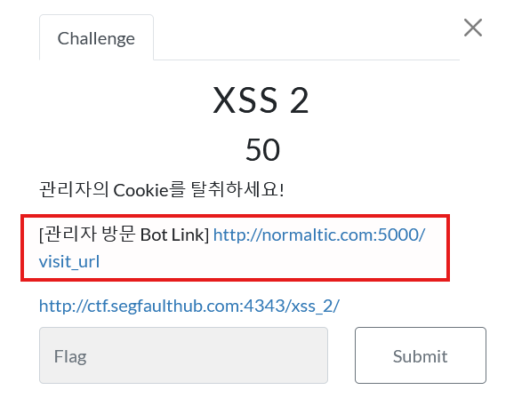Click the point value 50
Image resolution: width=530 pixels, height=398 pixels.
[x=262, y=149]
